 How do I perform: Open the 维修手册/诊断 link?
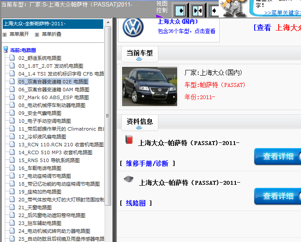pyautogui.click(x=147, y=163)
